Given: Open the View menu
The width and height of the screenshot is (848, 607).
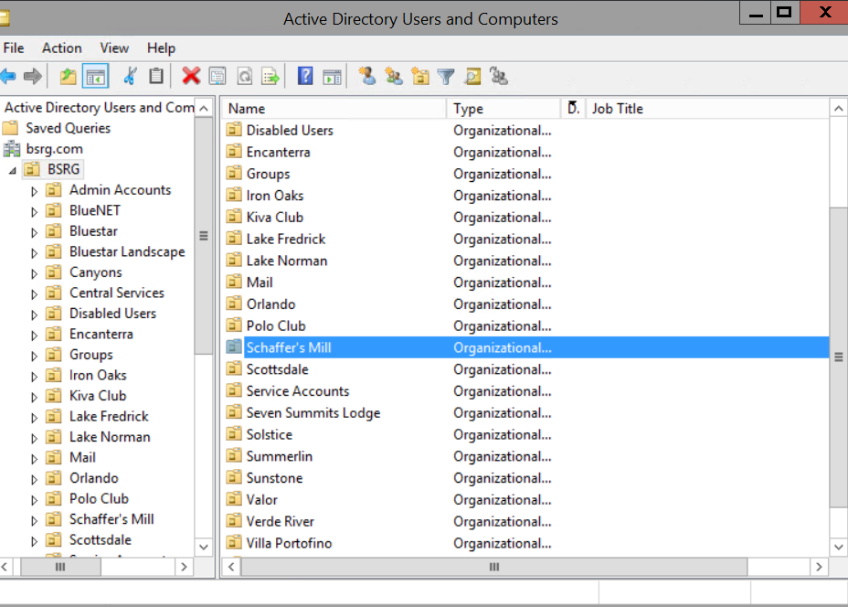Looking at the screenshot, I should coord(114,48).
